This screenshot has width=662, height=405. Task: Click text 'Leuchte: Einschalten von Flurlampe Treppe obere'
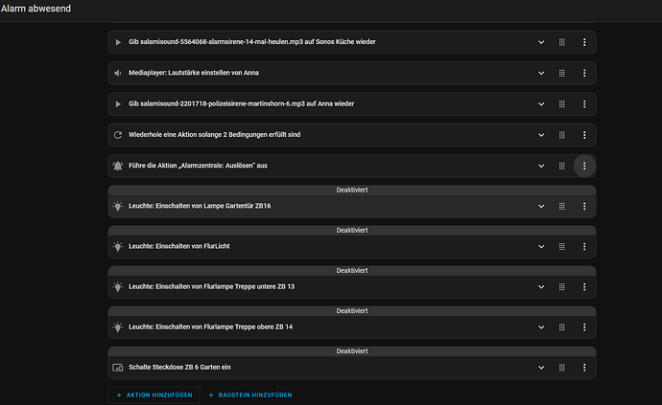201,326
